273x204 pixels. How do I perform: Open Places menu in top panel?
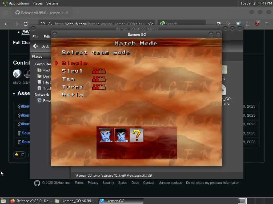tap(37, 3)
